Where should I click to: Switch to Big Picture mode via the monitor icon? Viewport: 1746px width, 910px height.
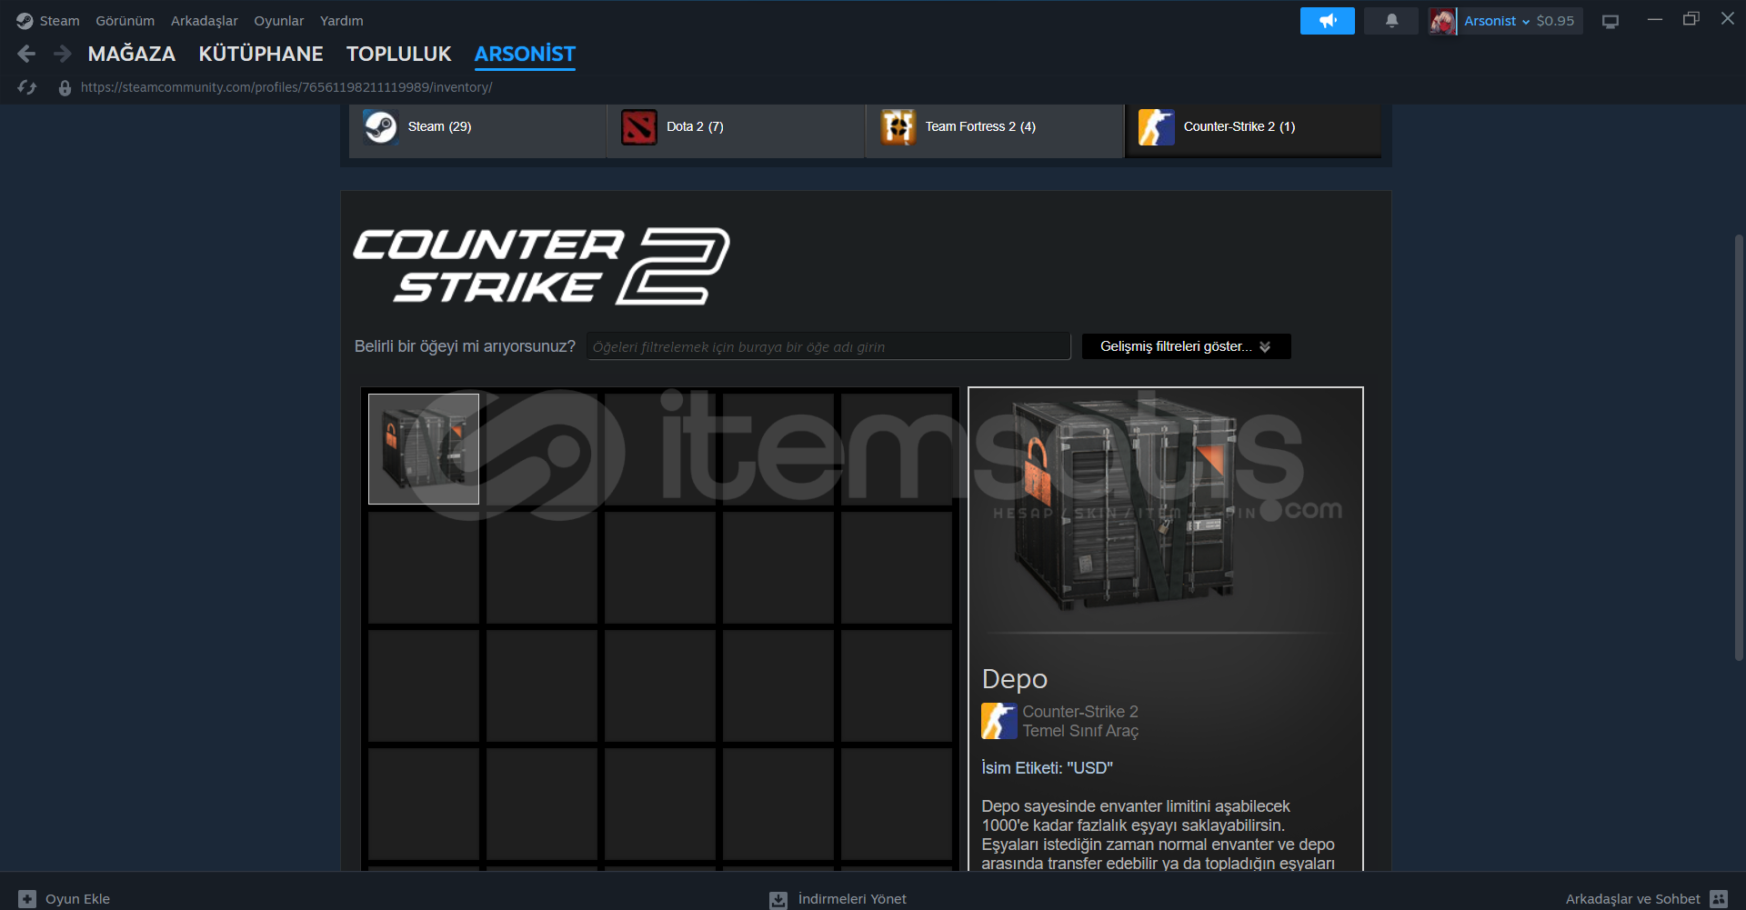click(x=1611, y=21)
